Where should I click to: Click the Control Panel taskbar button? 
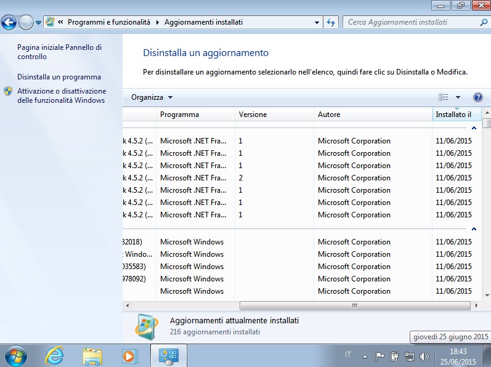tap(169, 356)
